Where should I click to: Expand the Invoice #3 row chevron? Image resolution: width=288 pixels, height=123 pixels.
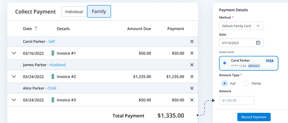(14, 100)
